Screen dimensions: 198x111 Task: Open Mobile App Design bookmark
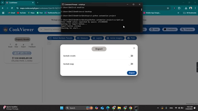point(152,13)
